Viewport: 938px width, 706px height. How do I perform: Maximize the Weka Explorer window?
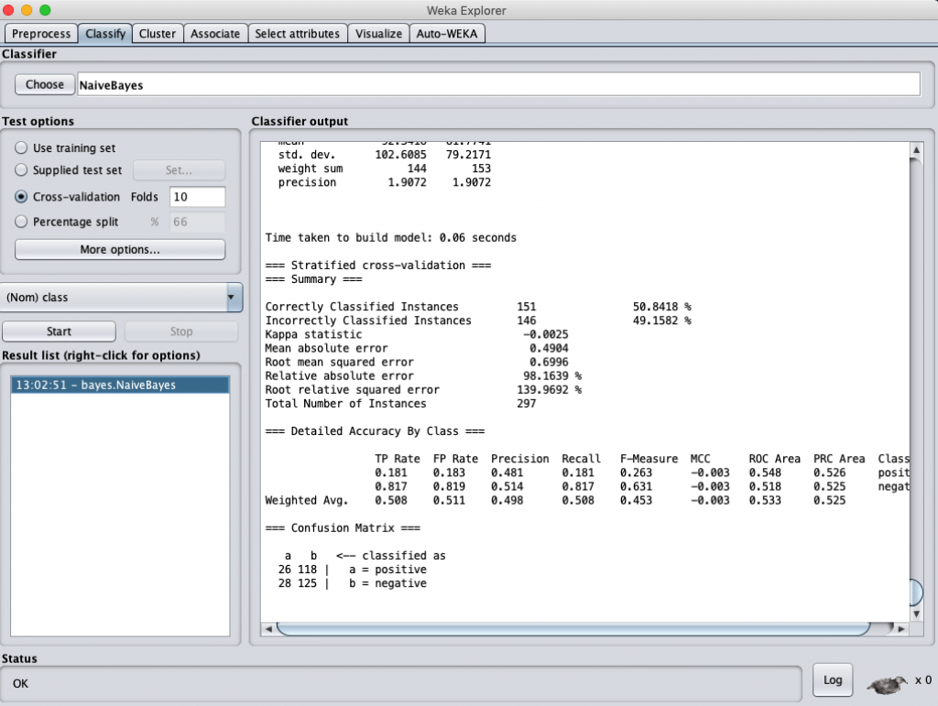(x=46, y=10)
